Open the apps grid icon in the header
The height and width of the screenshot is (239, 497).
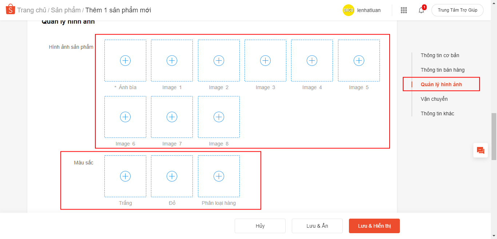coord(403,10)
